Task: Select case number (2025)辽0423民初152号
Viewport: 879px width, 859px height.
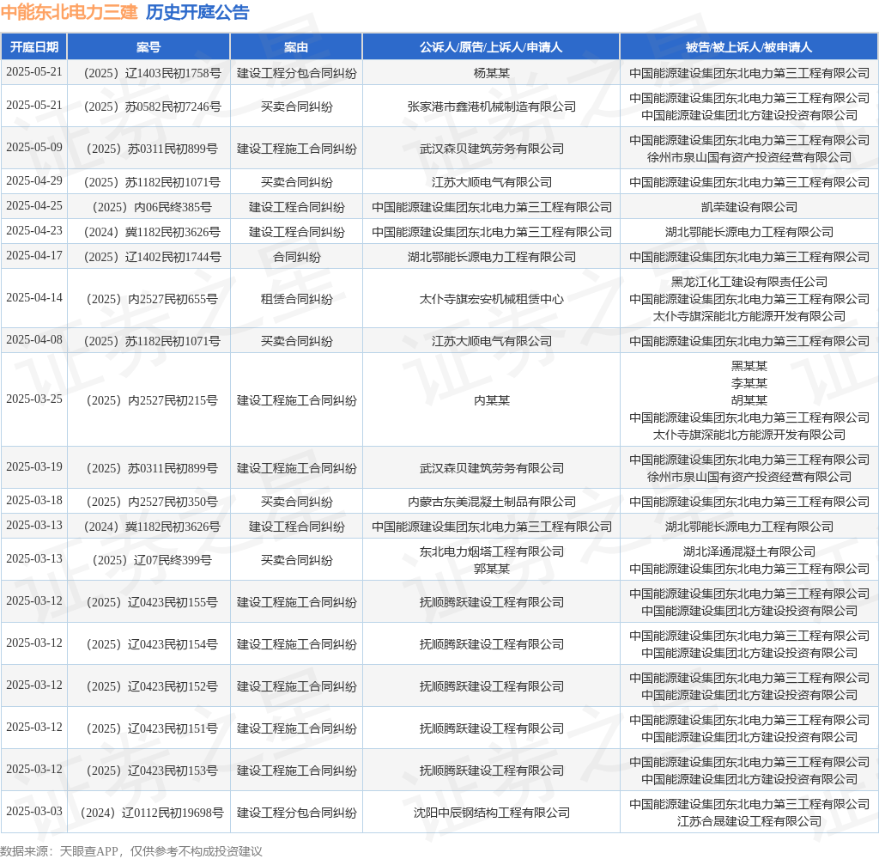Action: pyautogui.click(x=151, y=686)
